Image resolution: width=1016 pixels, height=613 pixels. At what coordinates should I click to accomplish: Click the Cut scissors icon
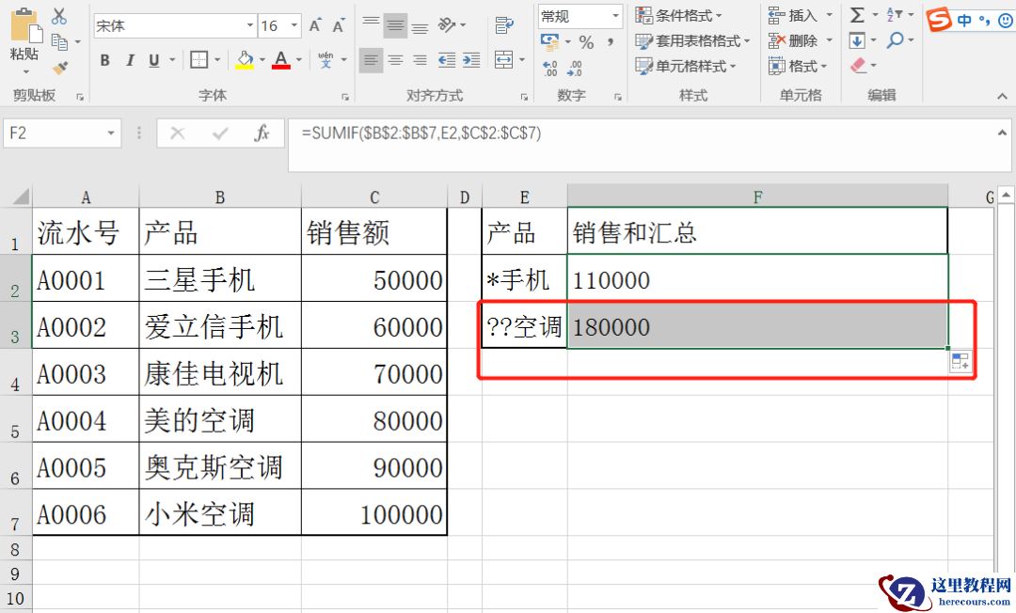coord(59,16)
